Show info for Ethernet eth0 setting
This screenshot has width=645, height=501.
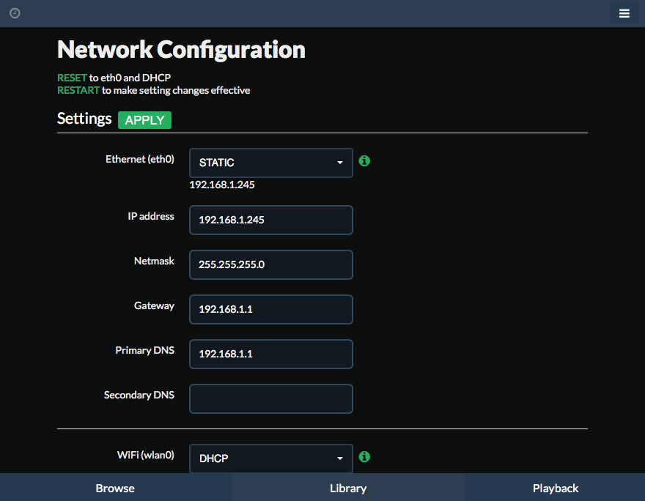click(364, 160)
